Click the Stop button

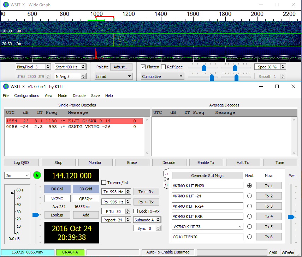(58, 163)
